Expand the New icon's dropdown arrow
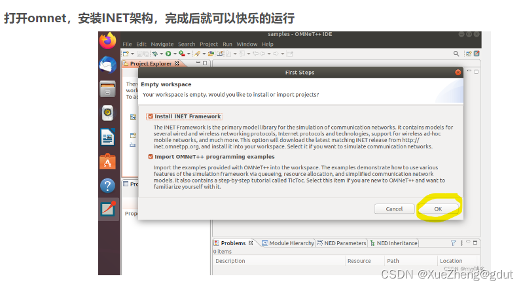This screenshot has height=287, width=523. pyautogui.click(x=132, y=54)
